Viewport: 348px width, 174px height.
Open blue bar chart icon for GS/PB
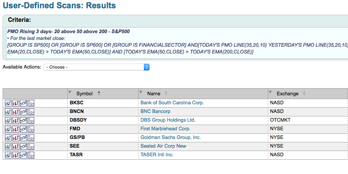click(x=8, y=137)
